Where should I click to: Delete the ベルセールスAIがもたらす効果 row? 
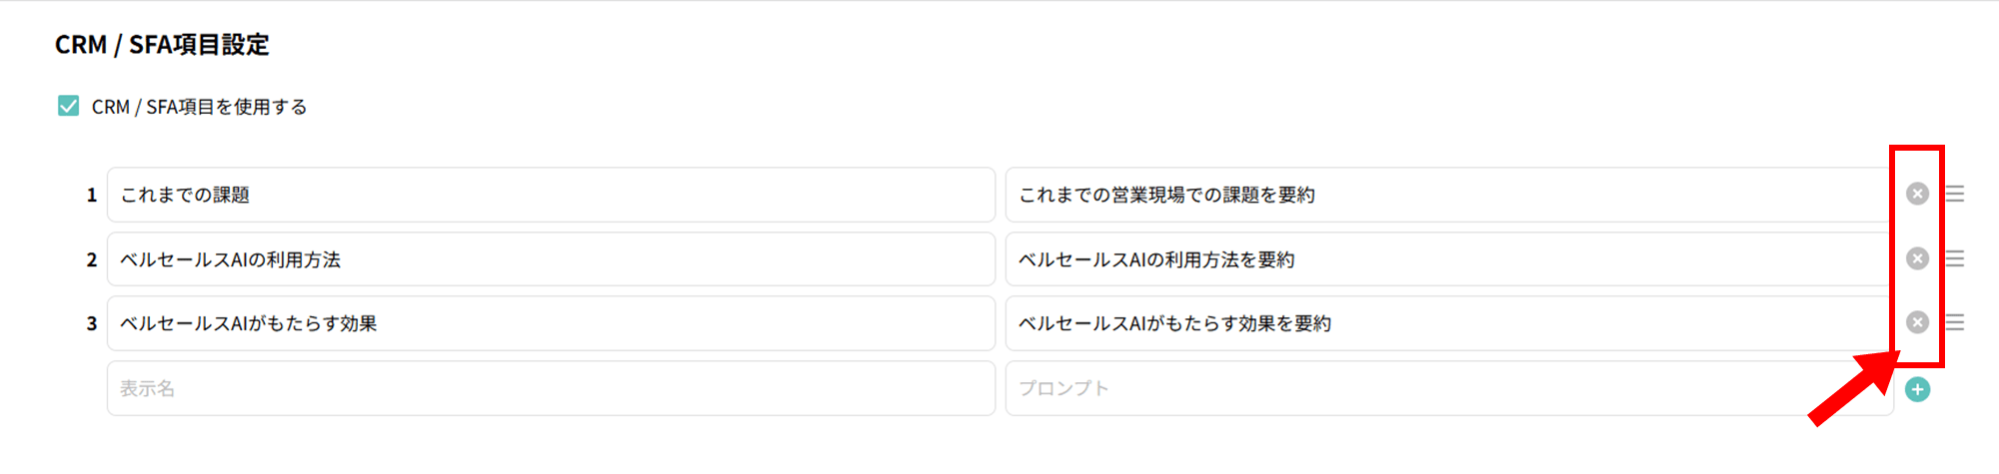(x=1917, y=322)
